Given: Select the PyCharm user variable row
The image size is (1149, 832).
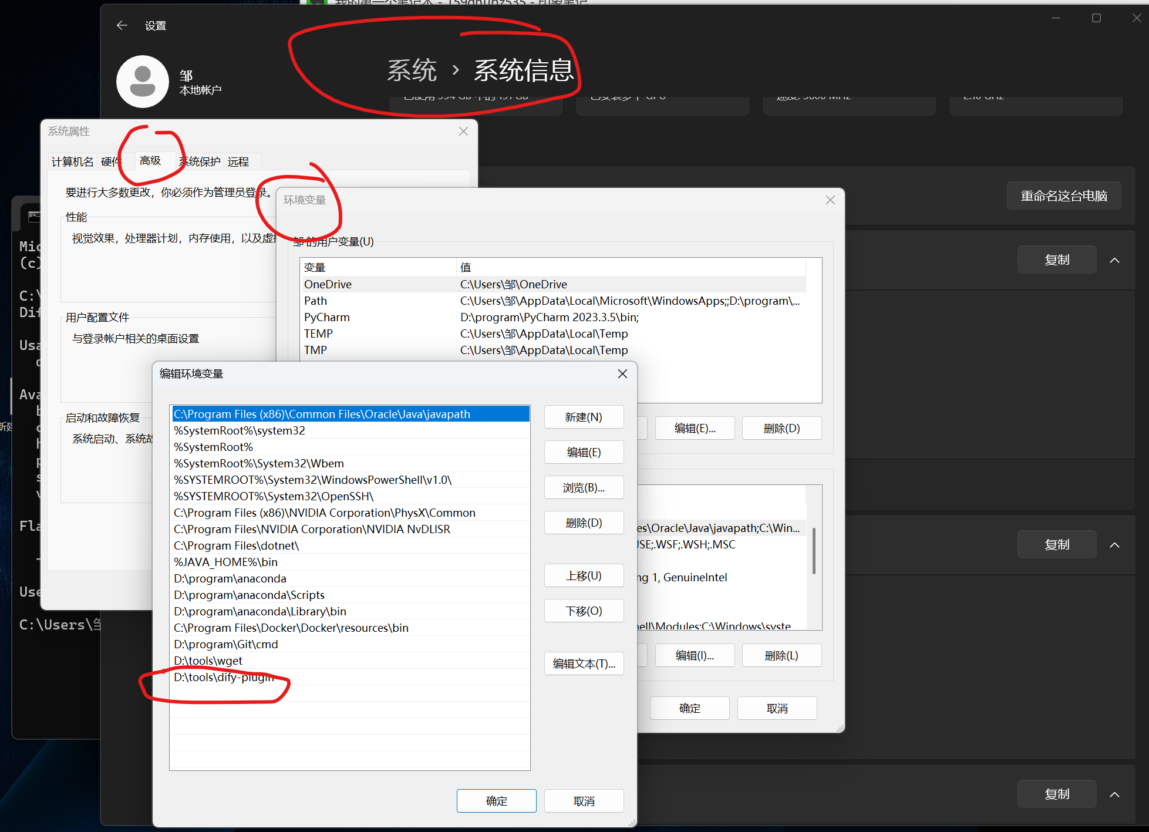Looking at the screenshot, I should click(x=326, y=317).
